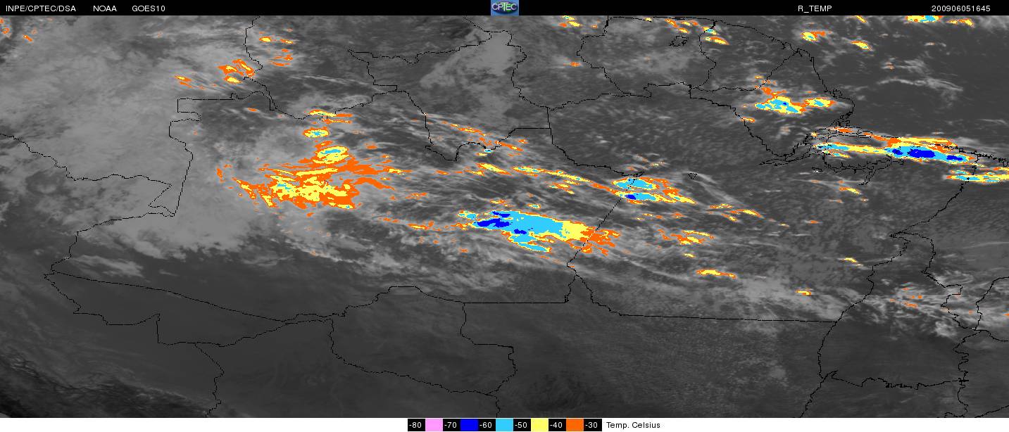Select the pink legend swatch
Screen dimensions: 1009x432
click(x=434, y=425)
